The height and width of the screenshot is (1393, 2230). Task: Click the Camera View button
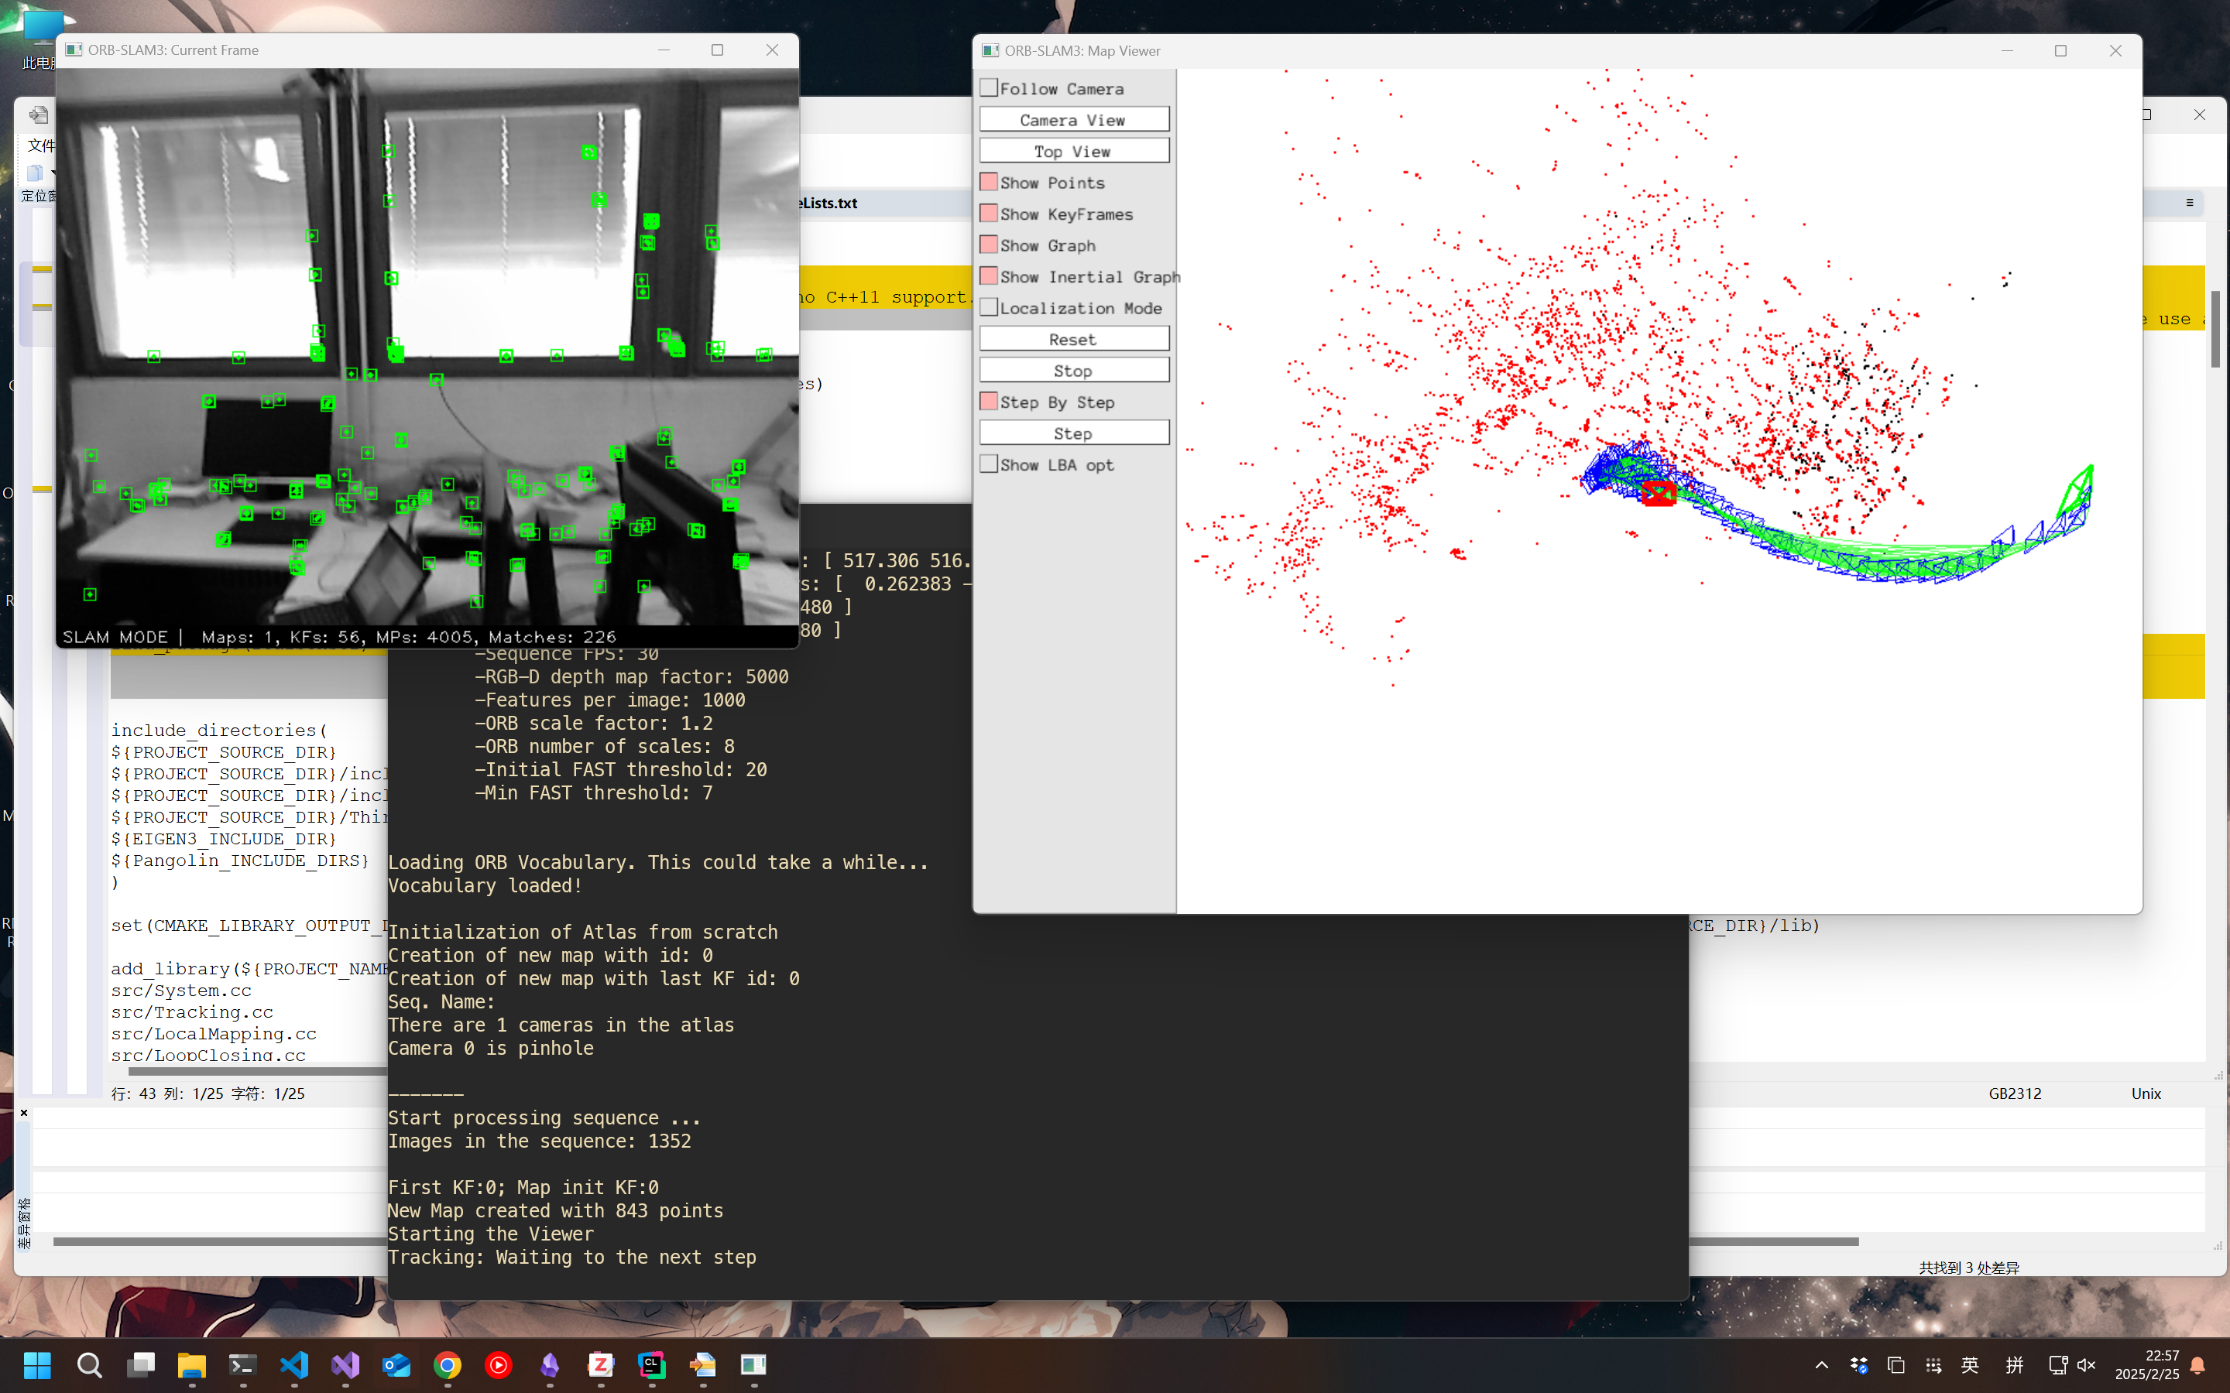point(1073,120)
